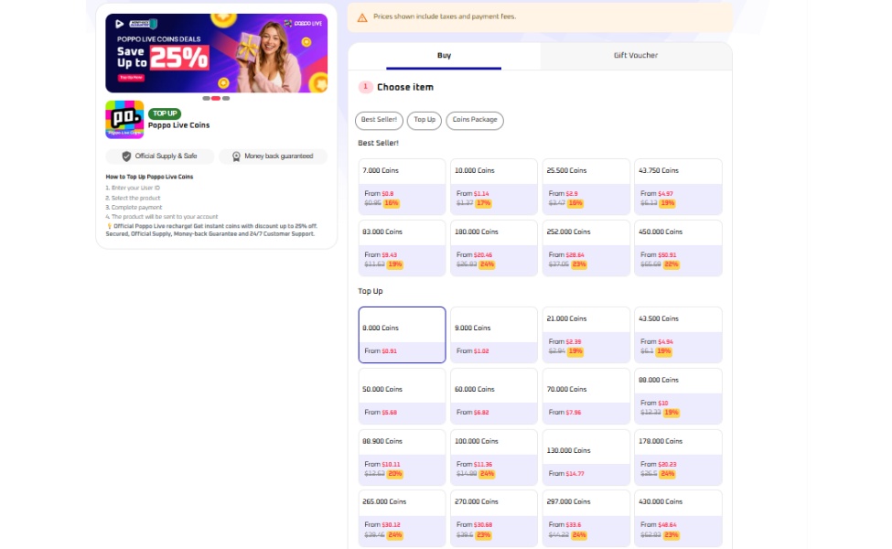The image size is (892, 549).
Task: Choose the 60.000 Coins card
Action: pos(494,396)
